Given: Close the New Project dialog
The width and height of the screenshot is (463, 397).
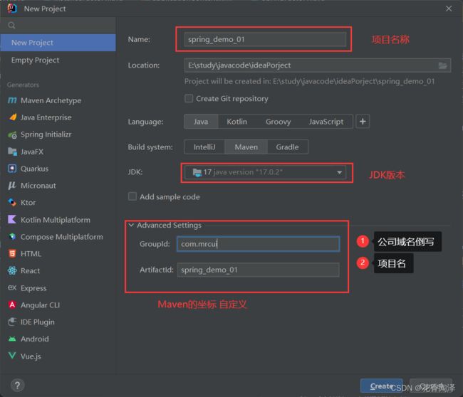Looking at the screenshot, I should (x=449, y=9).
